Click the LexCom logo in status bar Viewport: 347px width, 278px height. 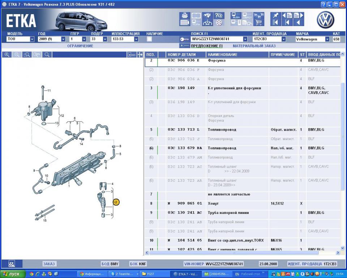click(12, 264)
